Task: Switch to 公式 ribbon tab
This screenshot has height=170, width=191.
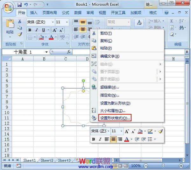Action: 66,13
